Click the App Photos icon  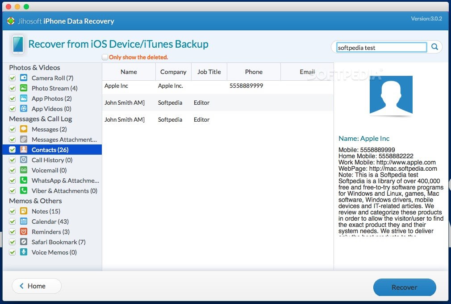[x=24, y=99]
